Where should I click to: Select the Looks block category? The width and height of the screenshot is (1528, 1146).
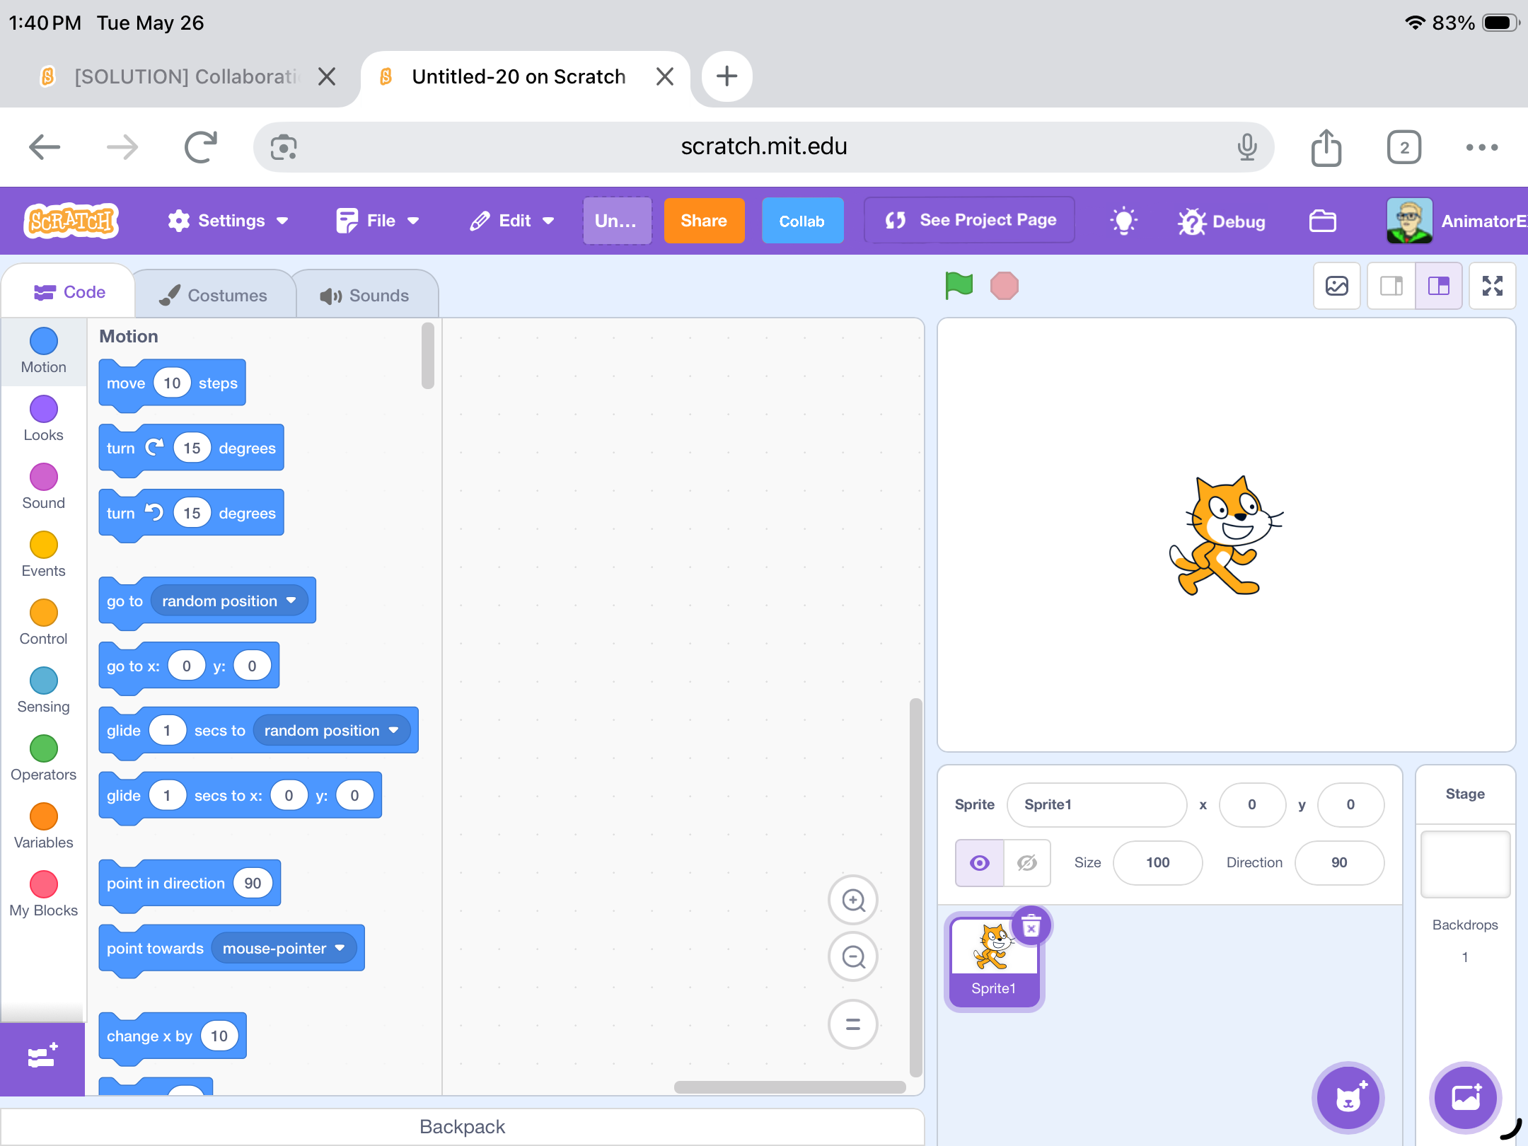point(43,419)
